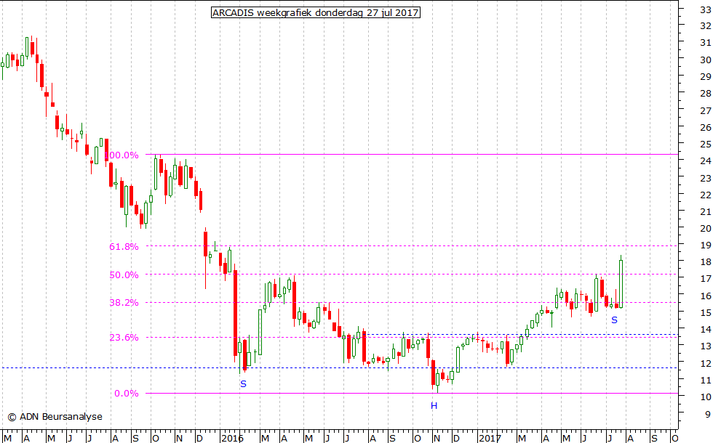Click price axis value '24'
This screenshot has width=713, height=443.
coord(705,161)
